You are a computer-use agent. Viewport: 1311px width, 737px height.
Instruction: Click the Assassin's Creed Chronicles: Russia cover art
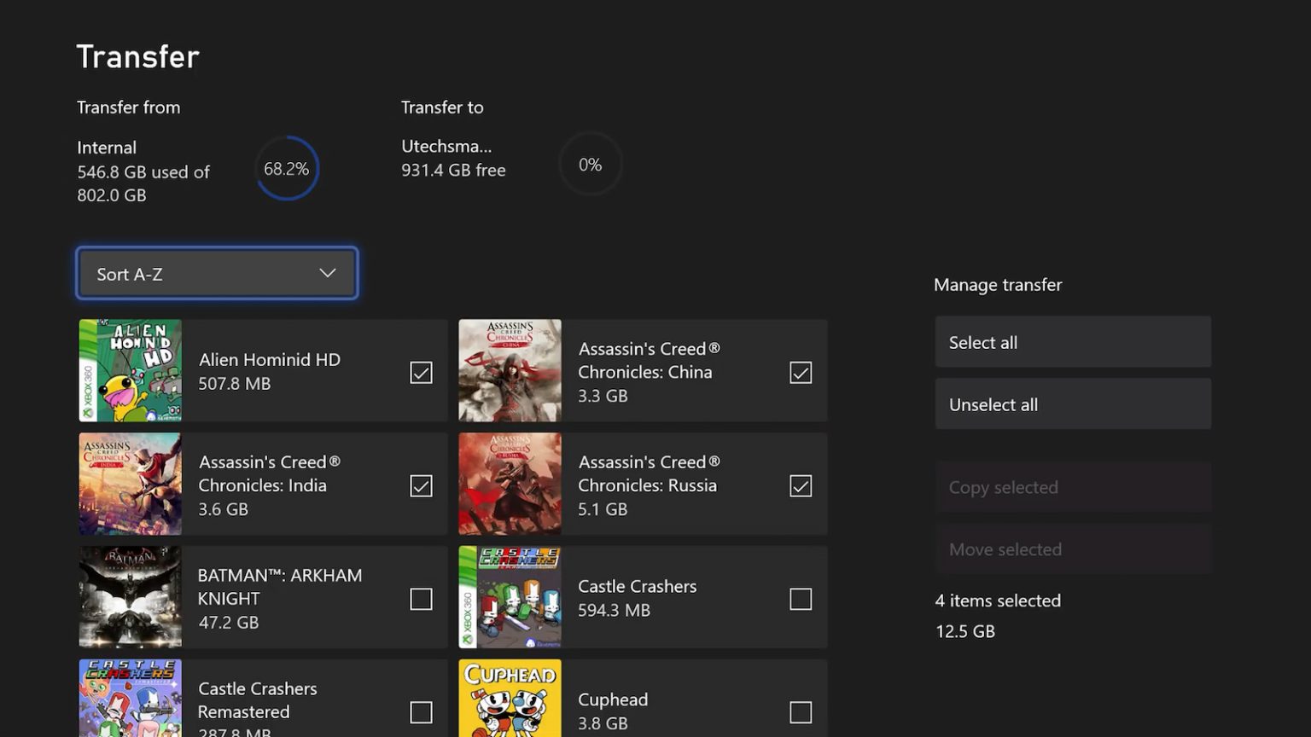(x=510, y=484)
